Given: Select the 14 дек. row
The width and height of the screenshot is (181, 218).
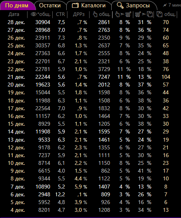Looking at the screenshot, I should click(89, 132).
